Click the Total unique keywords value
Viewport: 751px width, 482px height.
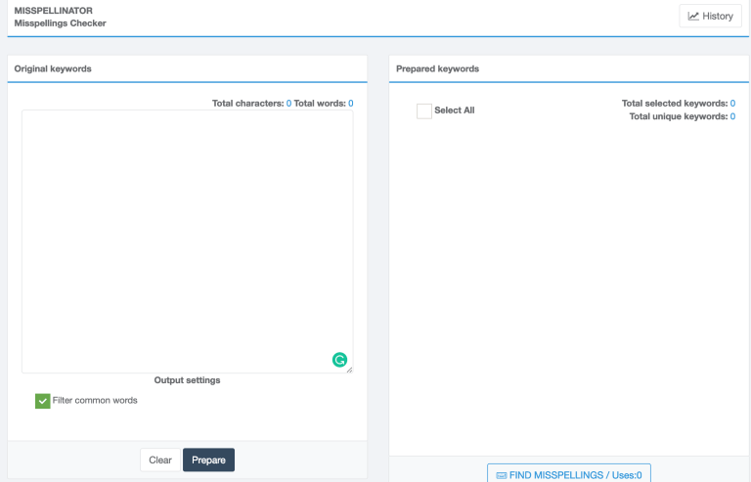(x=732, y=116)
